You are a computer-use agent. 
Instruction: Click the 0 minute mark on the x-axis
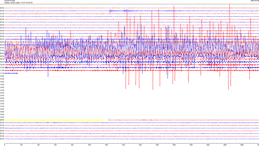pyautogui.click(x=5, y=145)
